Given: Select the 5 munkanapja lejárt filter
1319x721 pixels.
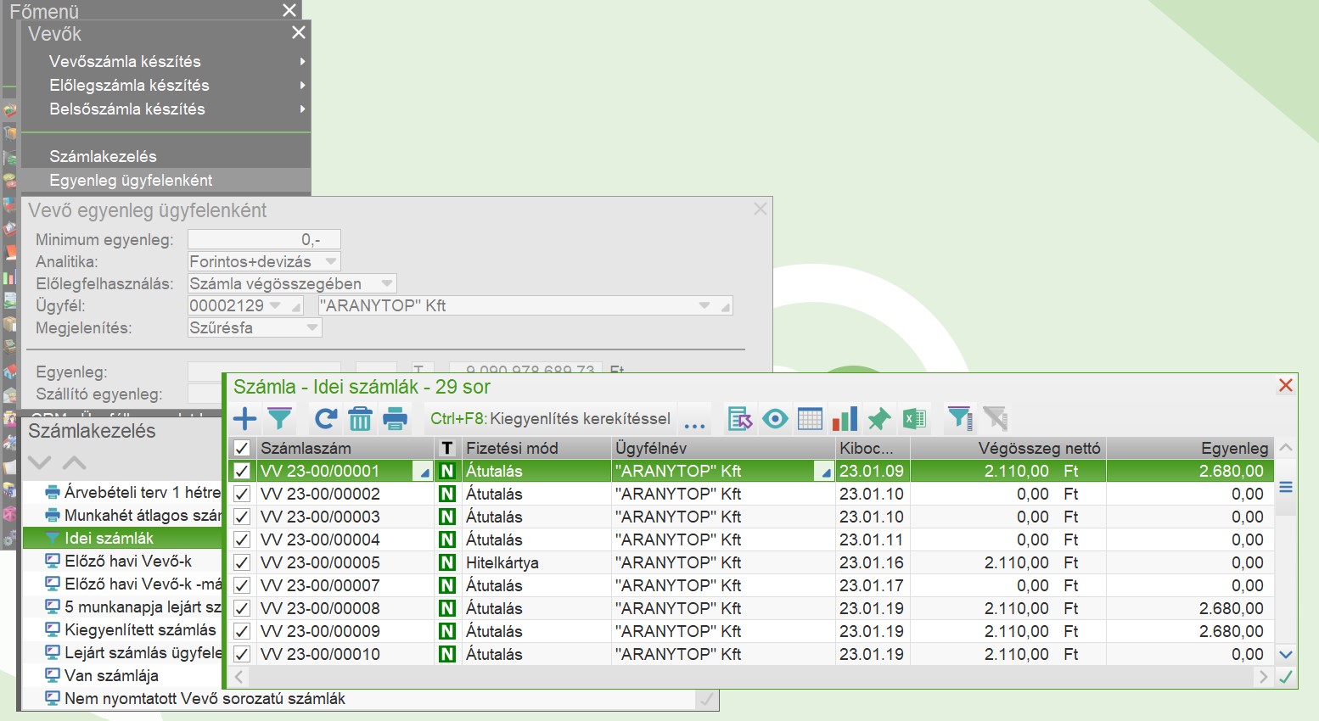Looking at the screenshot, I should 143,606.
